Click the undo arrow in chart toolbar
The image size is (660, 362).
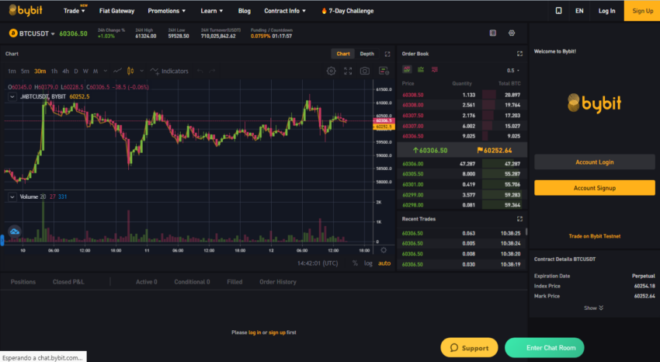[200, 71]
